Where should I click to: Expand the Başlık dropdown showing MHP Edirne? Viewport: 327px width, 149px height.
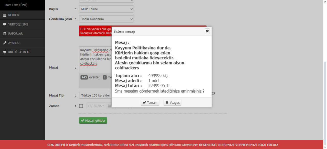[x=106, y=9]
